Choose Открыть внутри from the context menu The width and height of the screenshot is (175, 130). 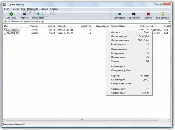(119, 36)
